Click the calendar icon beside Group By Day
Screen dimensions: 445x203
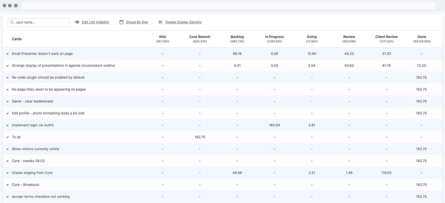click(122, 22)
